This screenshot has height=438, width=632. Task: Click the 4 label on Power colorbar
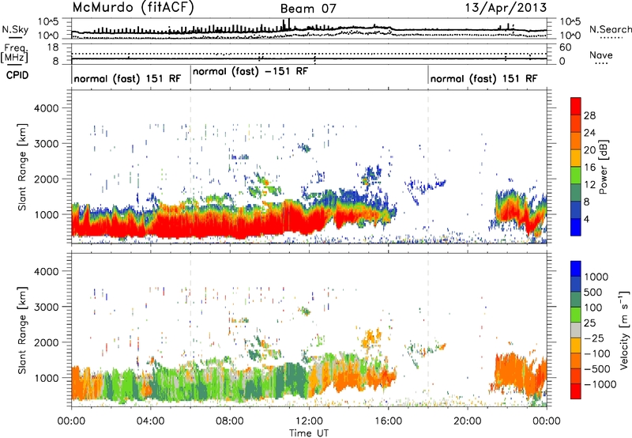click(587, 219)
